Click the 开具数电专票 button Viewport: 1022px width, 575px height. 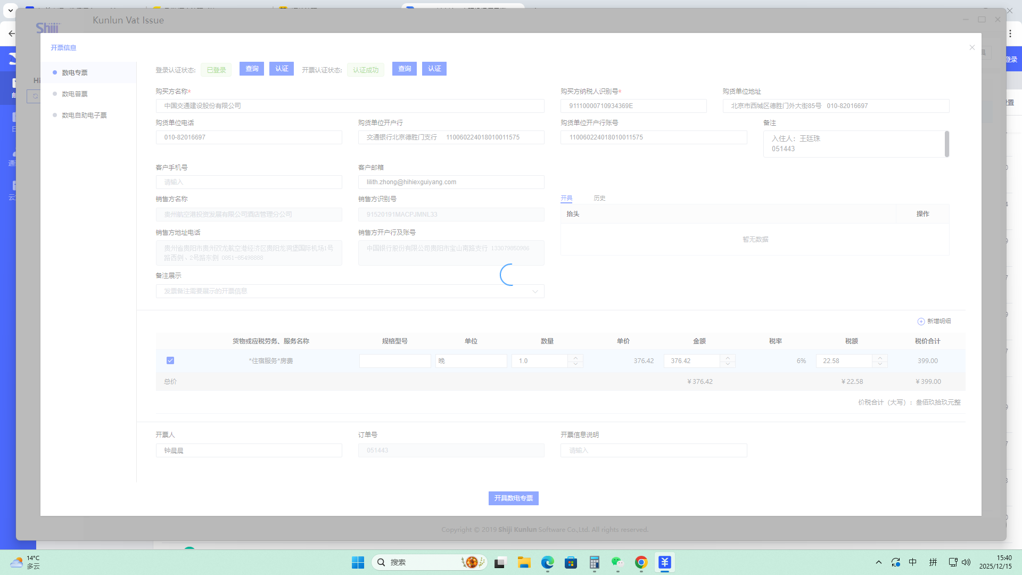513,498
